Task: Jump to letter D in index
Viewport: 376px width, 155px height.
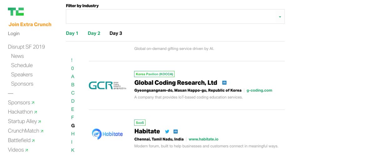Action: tap(73, 101)
